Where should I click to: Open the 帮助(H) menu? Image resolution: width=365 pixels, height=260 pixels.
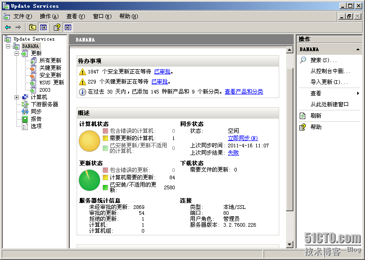[129, 16]
